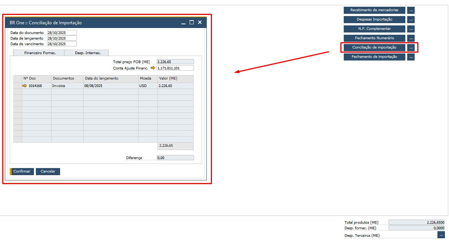Open ellipsis next to Conciliação de importação
This screenshot has width=449, height=245.
tap(411, 48)
